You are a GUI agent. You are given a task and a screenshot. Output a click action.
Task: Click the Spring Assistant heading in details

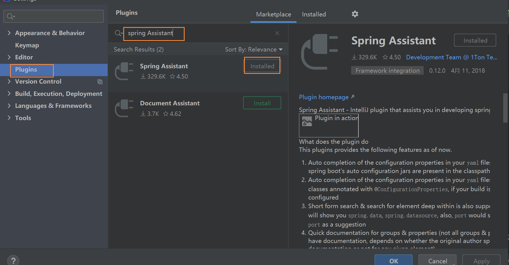pyautogui.click(x=393, y=41)
